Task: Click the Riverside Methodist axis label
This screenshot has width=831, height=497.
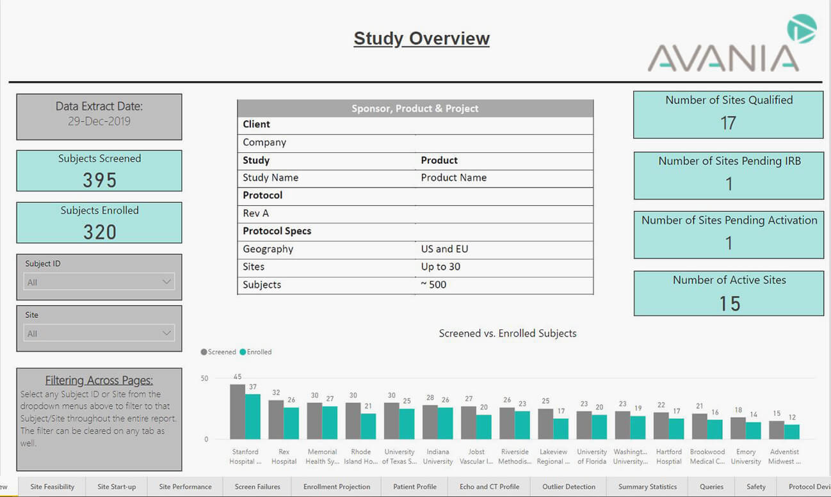Action: (515, 456)
